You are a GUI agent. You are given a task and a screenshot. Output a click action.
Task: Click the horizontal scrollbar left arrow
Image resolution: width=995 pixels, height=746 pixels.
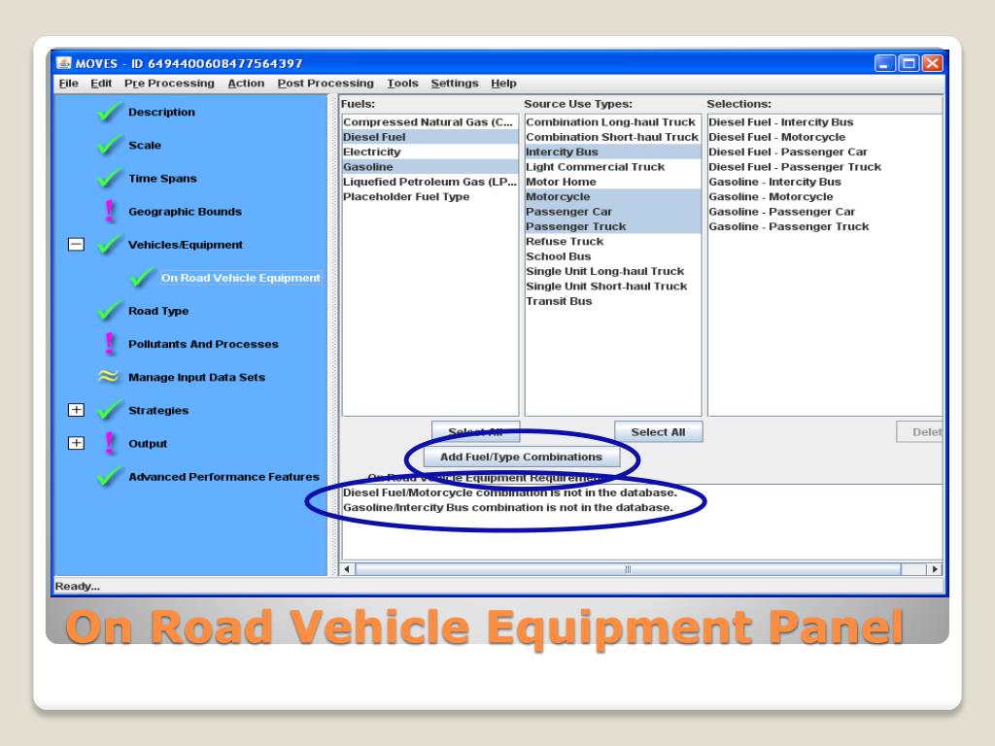coord(347,569)
